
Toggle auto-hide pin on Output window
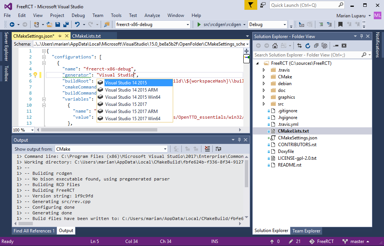pyautogui.click(x=239, y=140)
